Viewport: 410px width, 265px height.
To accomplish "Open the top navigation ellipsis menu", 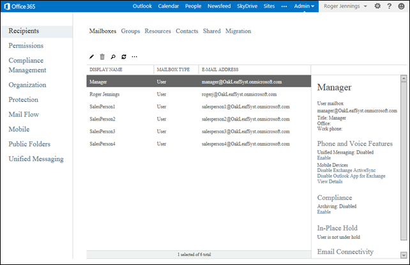I will pyautogui.click(x=284, y=6).
